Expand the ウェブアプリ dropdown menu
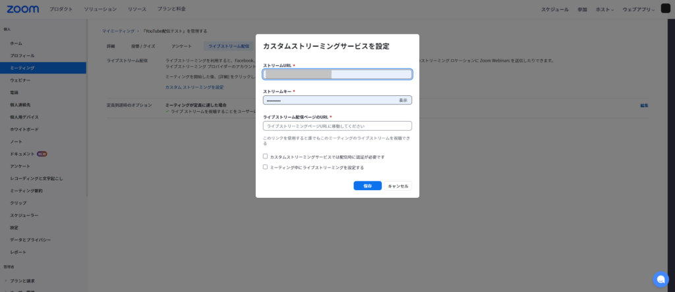Image resolution: width=675 pixels, height=292 pixels. [x=638, y=10]
